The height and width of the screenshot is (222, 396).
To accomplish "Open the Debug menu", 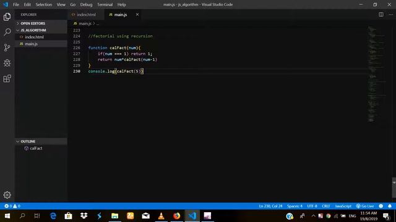I will (x=86, y=4).
